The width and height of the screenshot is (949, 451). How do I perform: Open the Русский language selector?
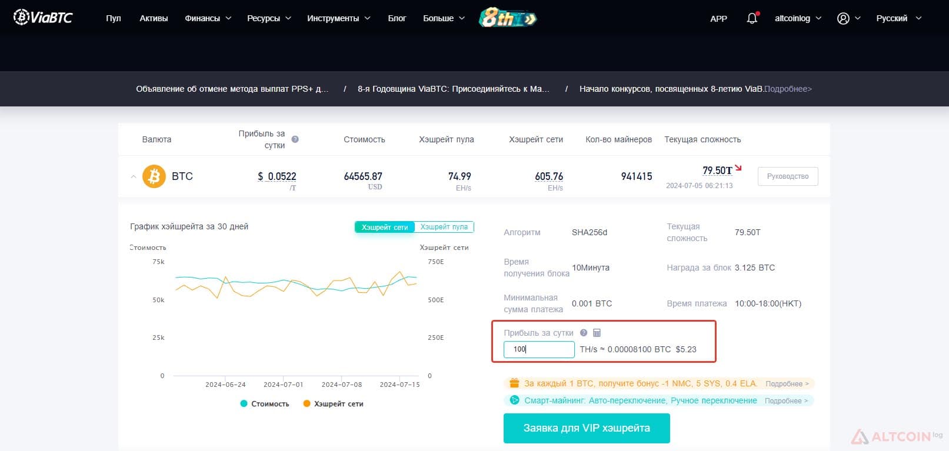coord(899,18)
